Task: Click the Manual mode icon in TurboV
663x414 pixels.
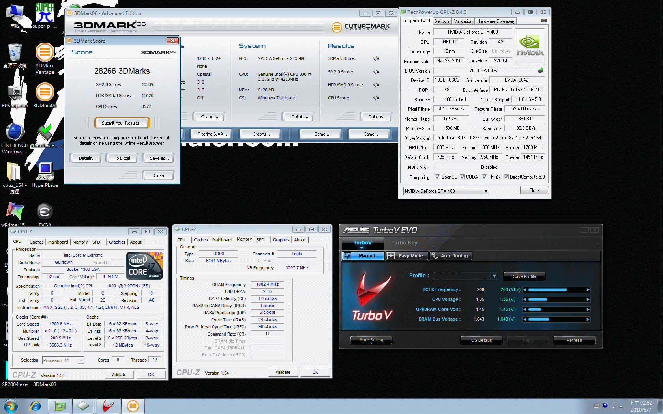Action: tap(347, 256)
